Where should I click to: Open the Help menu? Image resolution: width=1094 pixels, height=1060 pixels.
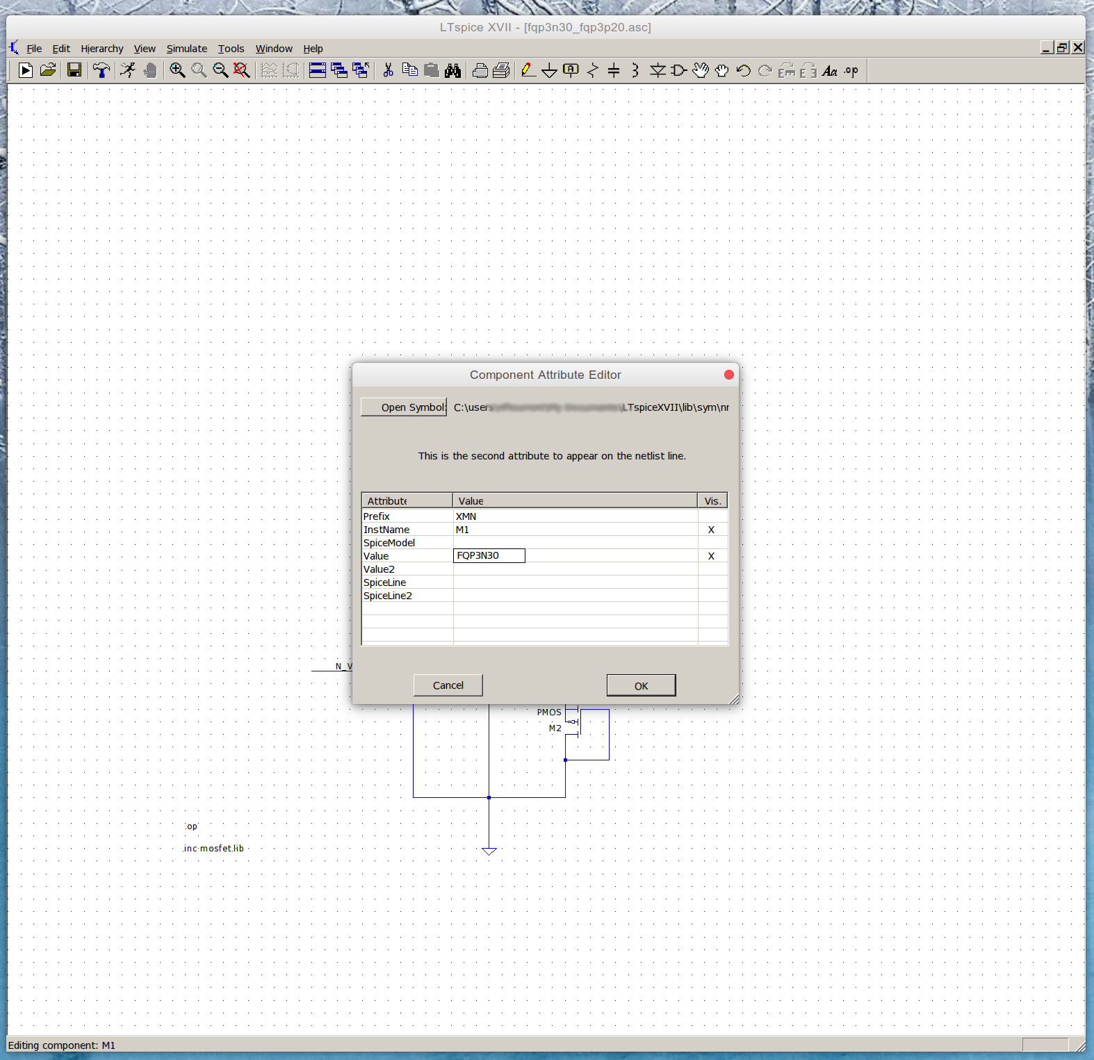(x=313, y=49)
